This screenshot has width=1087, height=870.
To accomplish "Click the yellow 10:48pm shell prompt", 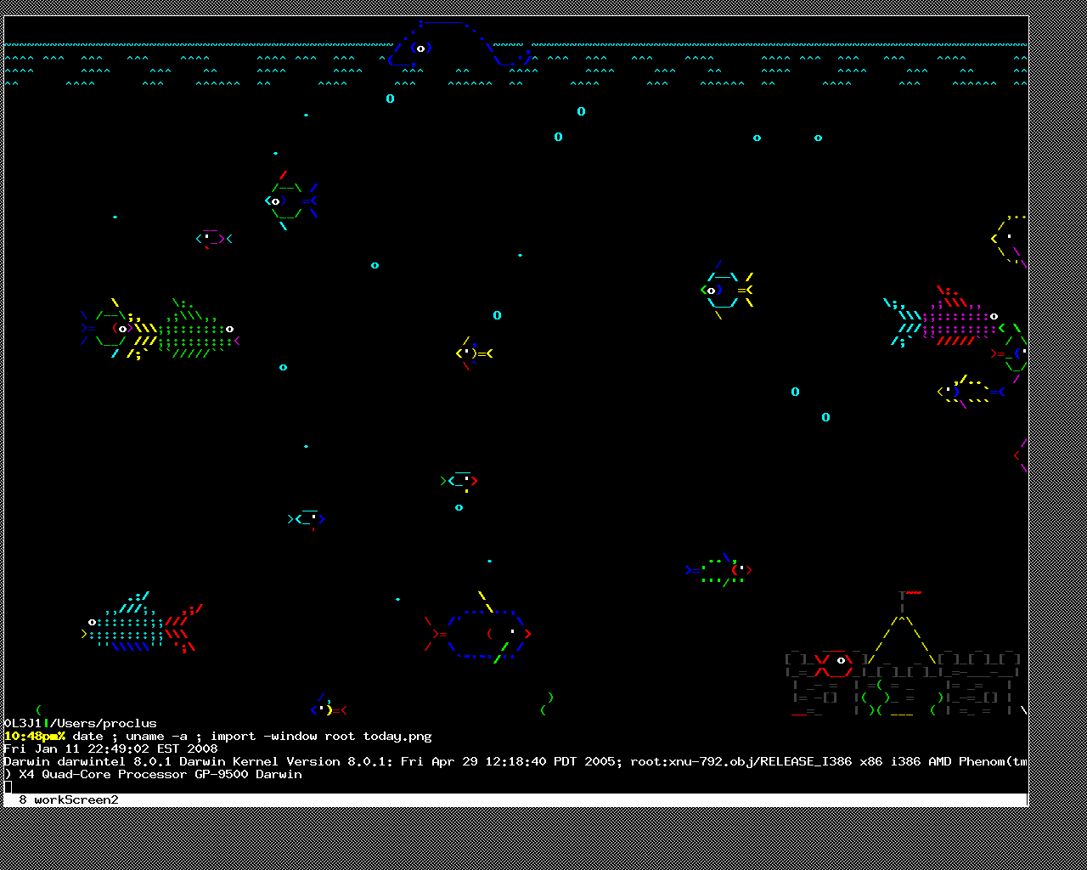I will [x=35, y=736].
